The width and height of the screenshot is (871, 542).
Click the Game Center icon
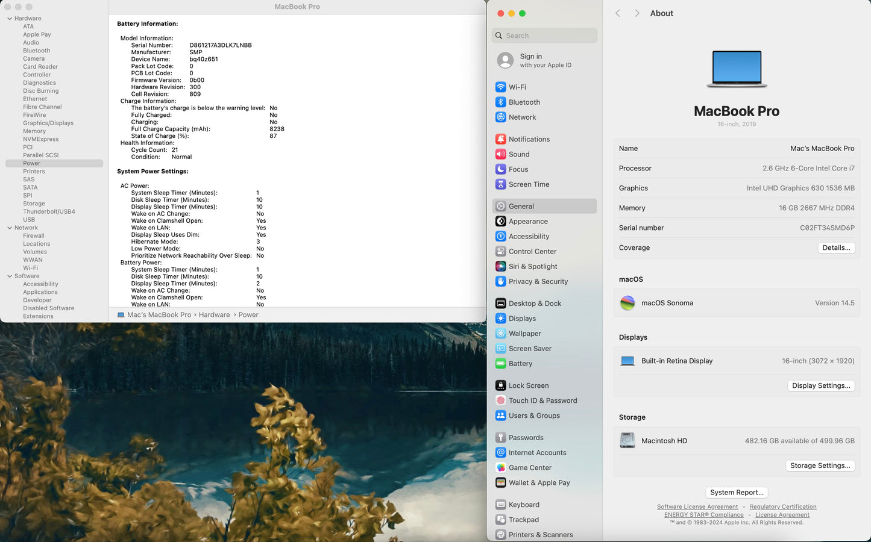tap(500, 468)
